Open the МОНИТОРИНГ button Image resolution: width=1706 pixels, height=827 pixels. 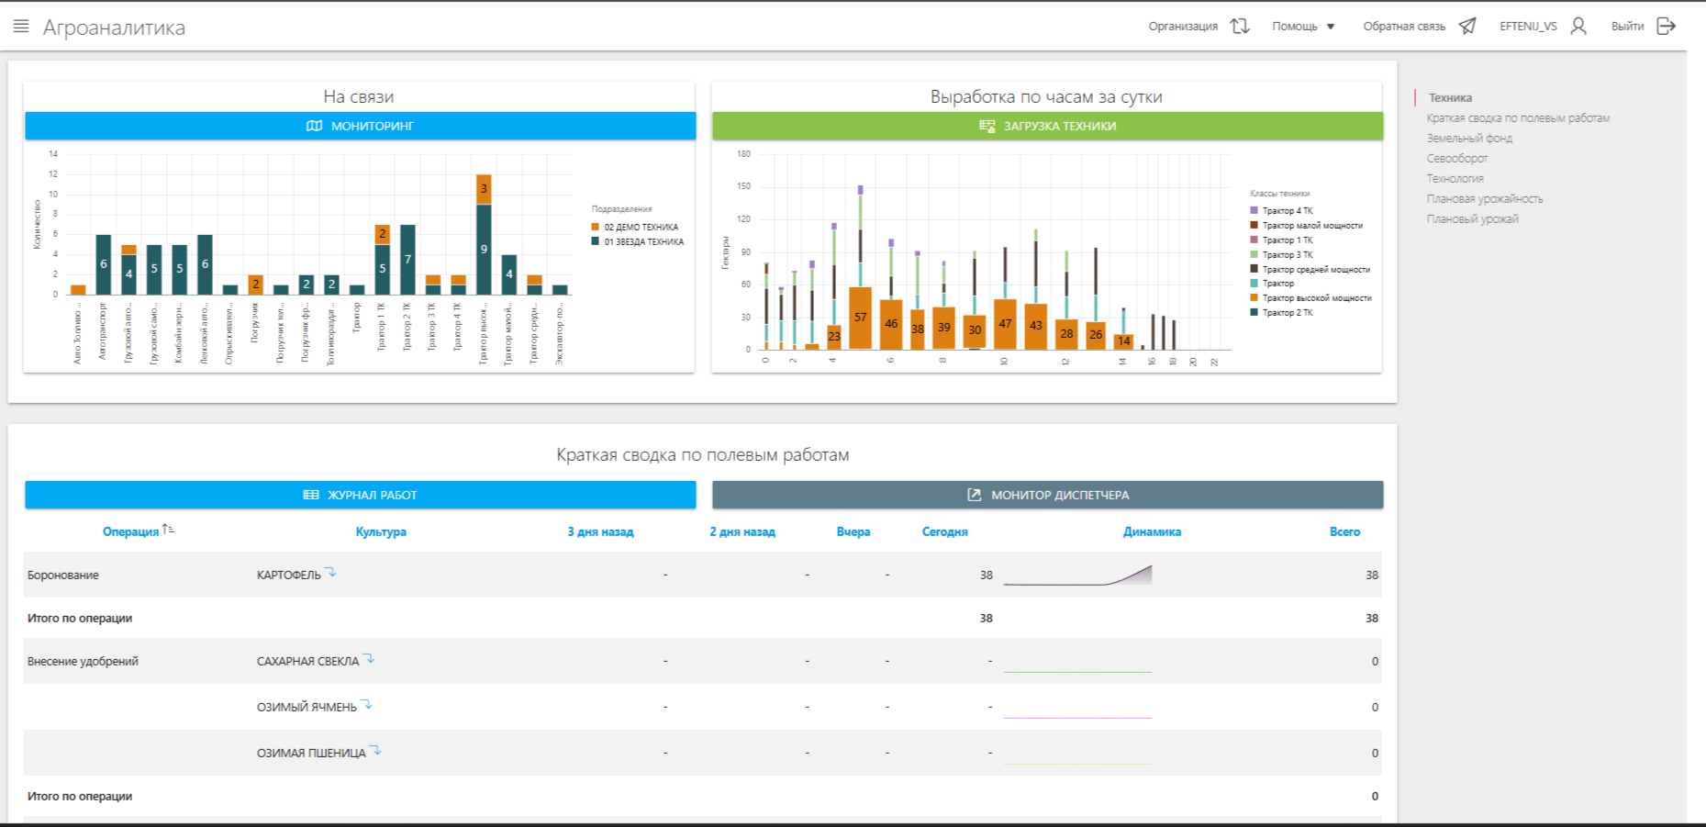(360, 126)
